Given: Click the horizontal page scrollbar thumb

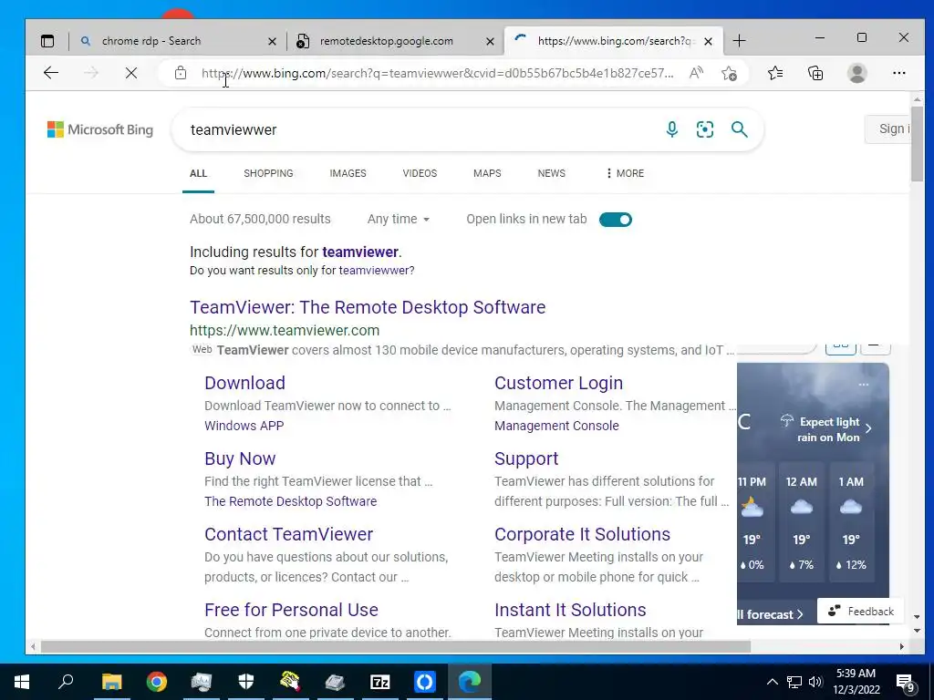Looking at the screenshot, I should [x=396, y=646].
